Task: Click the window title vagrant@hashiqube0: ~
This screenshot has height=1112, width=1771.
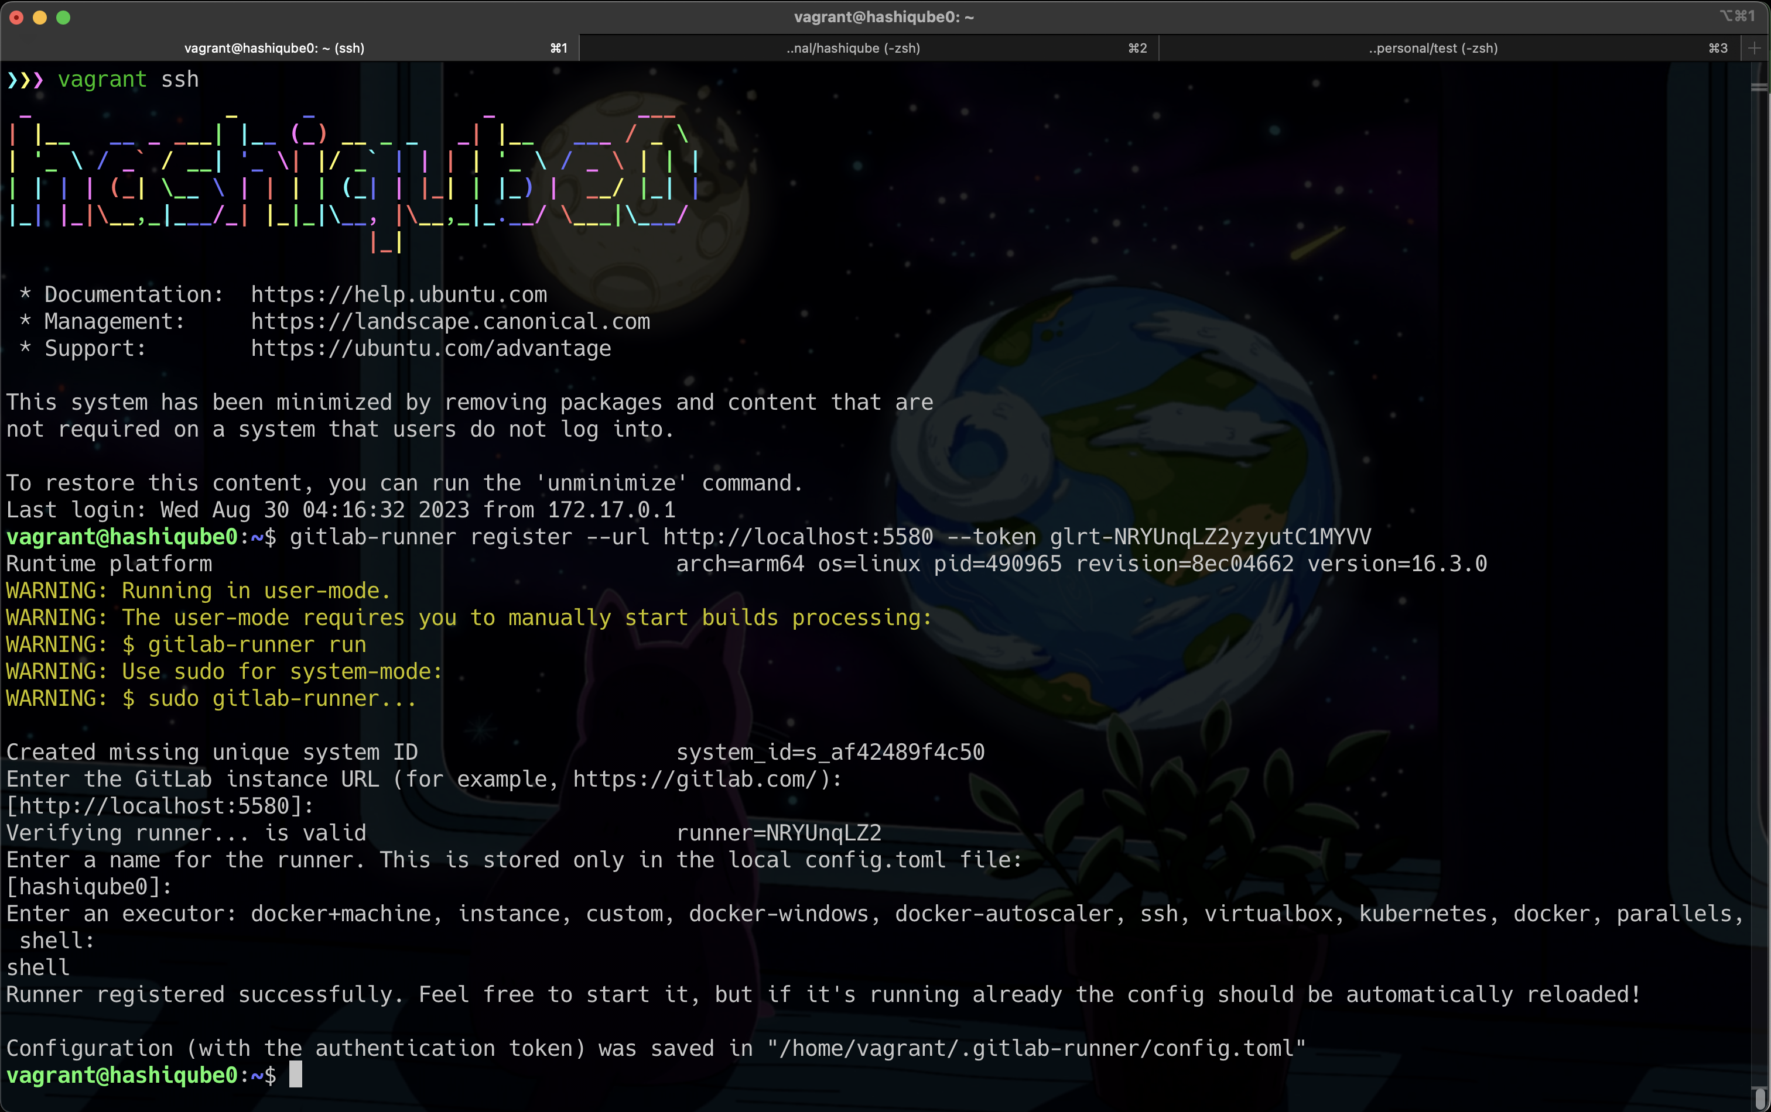Action: (884, 17)
